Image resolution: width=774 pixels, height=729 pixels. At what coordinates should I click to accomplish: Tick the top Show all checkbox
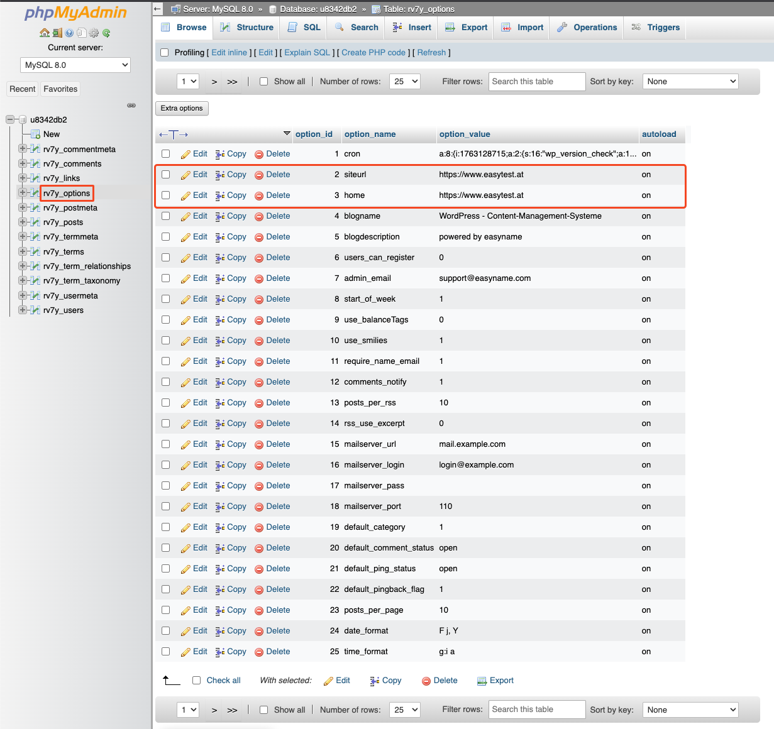click(x=264, y=82)
